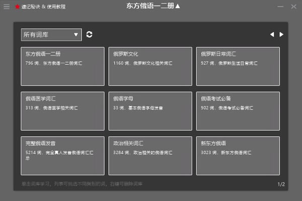The height and width of the screenshot is (201, 302).
Task: Pick the 俄语考试必备 vocabulary card
Action: coord(238,111)
